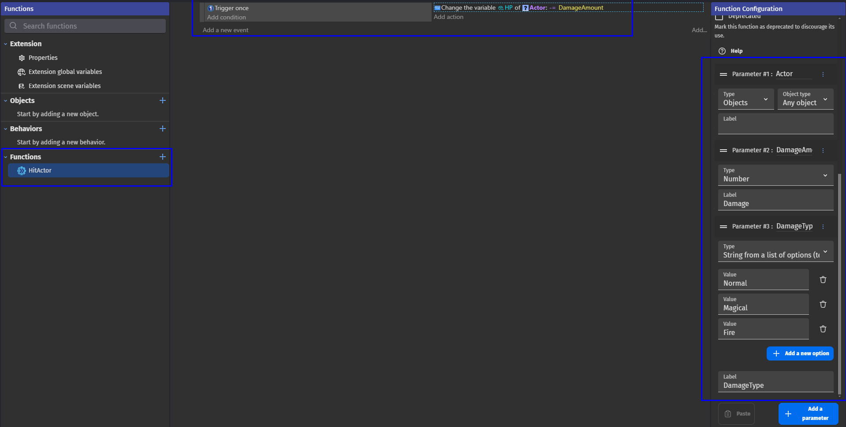
Task: Click Add a new event link
Action: (225, 30)
